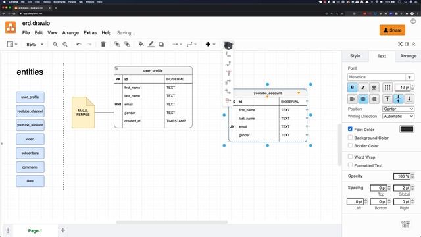Open the black font color swatch
The image size is (421, 237).
(x=407, y=129)
